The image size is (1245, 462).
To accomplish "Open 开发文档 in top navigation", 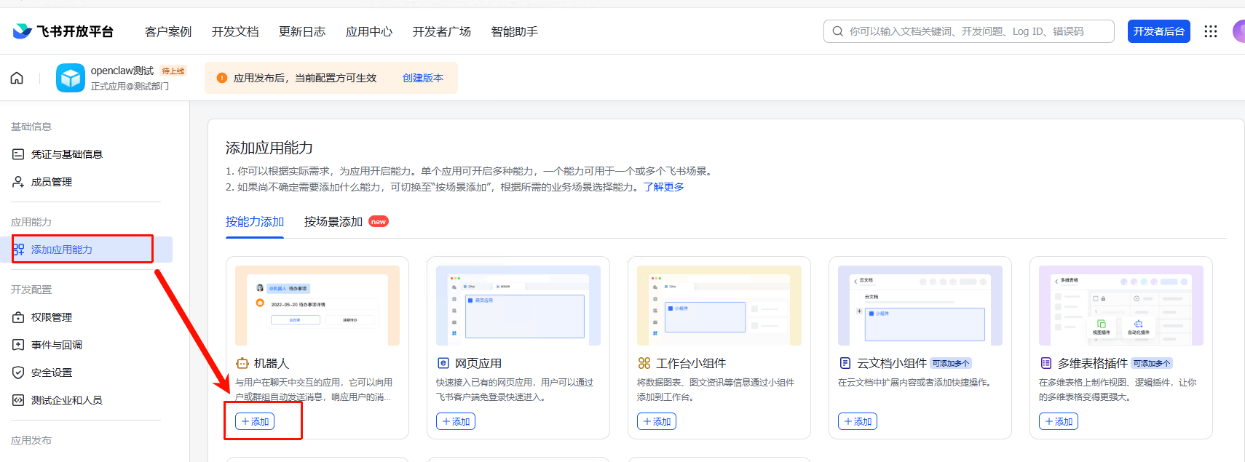I will pos(235,31).
